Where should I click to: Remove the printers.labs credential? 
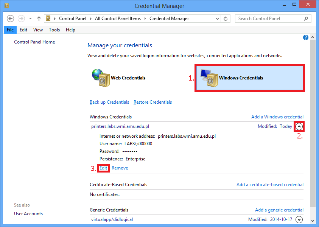(x=120, y=168)
